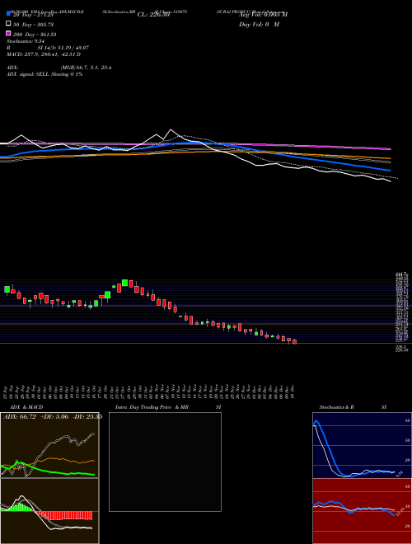Click the MACD: 287.9, 289.41, -42.51 D line
Screen dimensions: 412x544
44,54
